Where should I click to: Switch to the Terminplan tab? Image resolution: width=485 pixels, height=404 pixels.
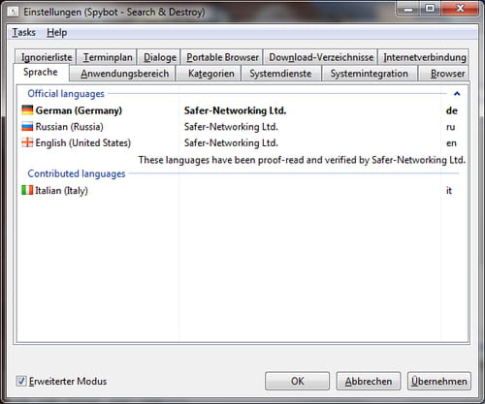[x=108, y=57]
